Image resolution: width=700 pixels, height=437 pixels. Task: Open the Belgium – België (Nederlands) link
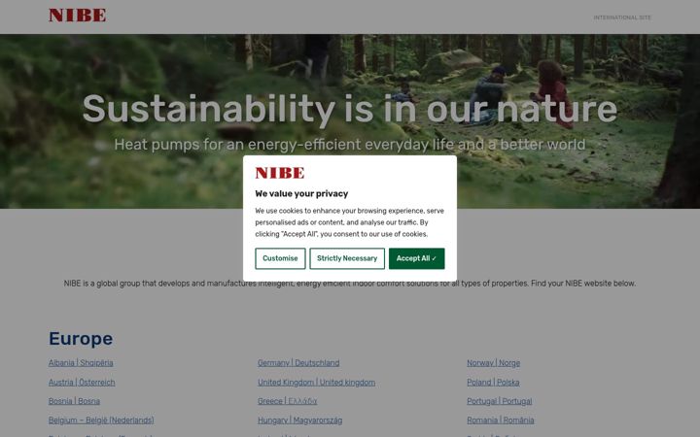click(x=101, y=420)
